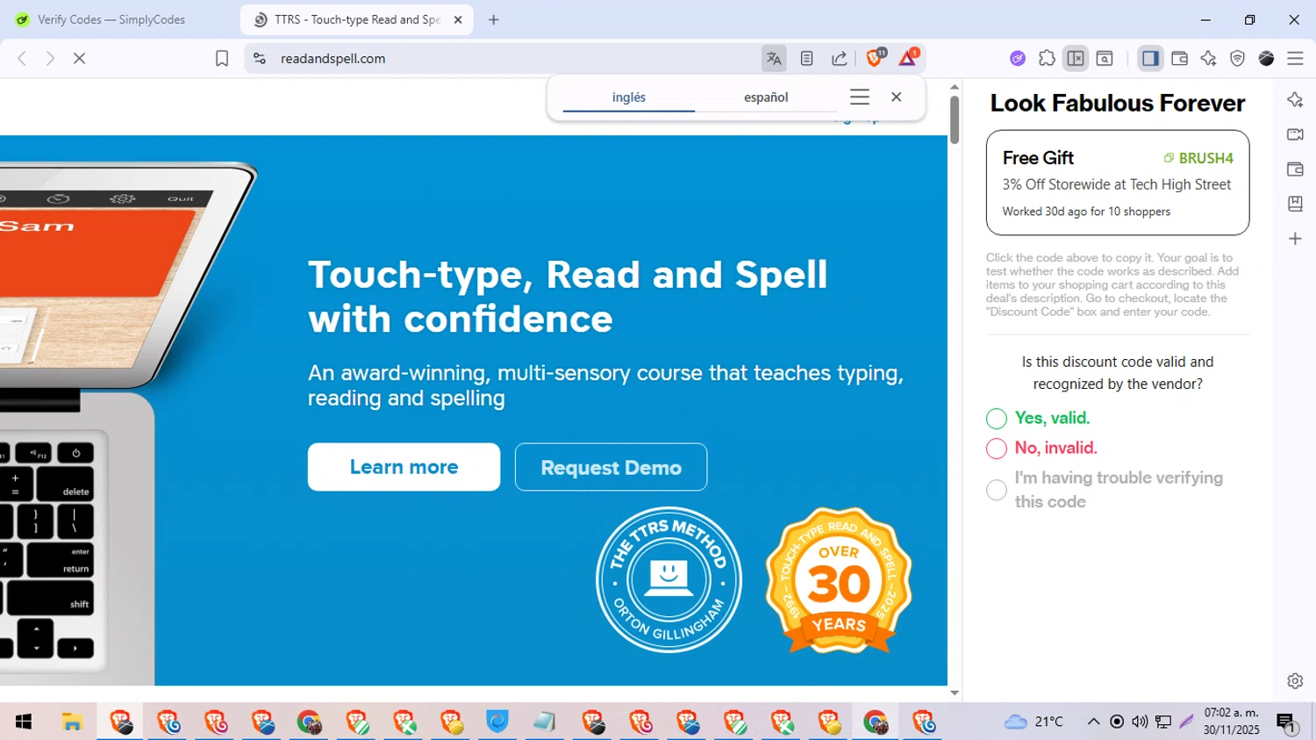Copy the BRUSH4 coupon code
Viewport: 1316px width, 740px height.
1198,158
